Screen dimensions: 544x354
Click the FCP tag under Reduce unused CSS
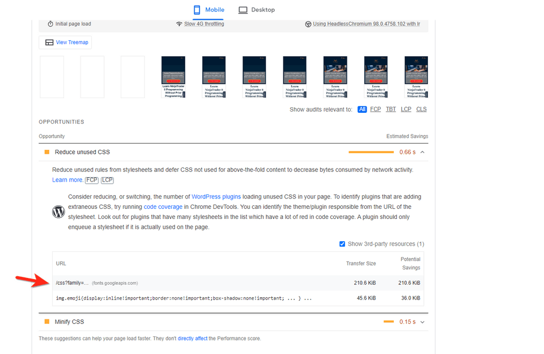(92, 180)
